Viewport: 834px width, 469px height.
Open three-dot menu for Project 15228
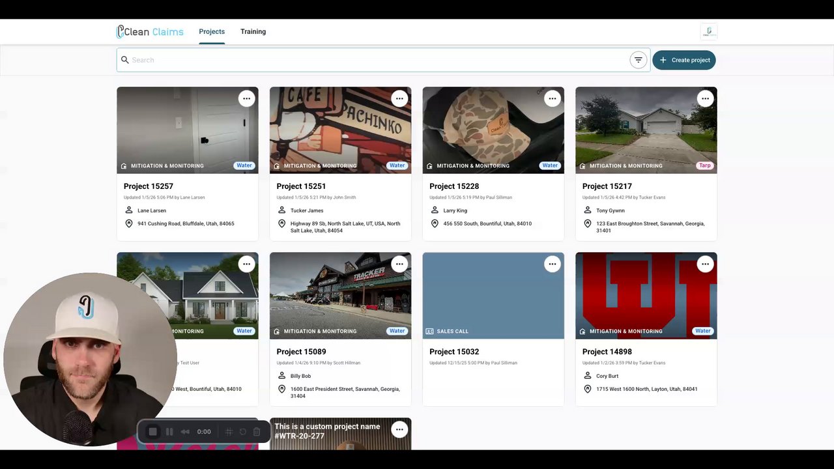553,98
